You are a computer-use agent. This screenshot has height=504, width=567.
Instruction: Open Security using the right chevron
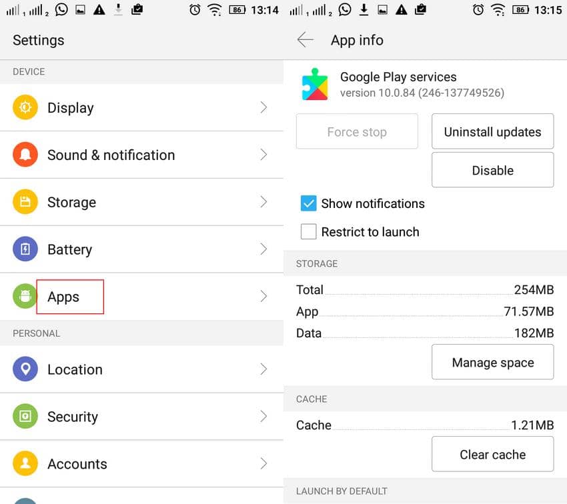263,417
